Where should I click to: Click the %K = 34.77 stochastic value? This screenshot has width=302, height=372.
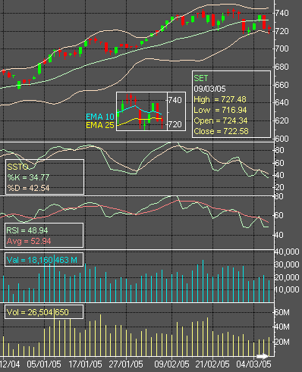[28, 177]
